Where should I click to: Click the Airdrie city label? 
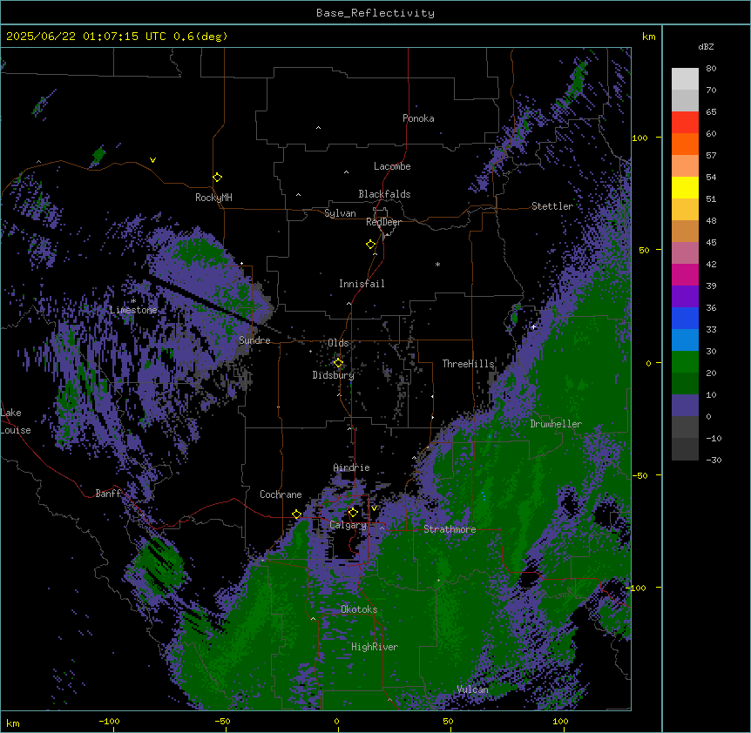(x=352, y=467)
